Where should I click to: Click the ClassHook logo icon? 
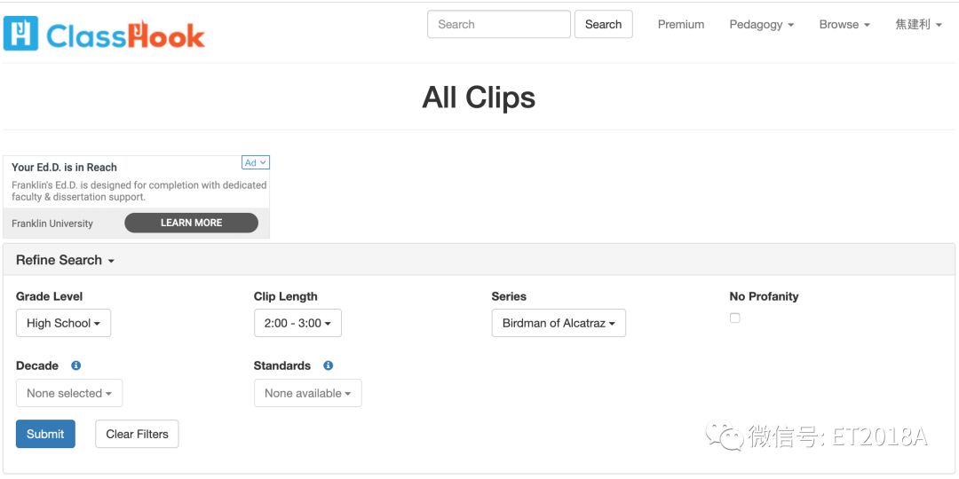point(20,33)
